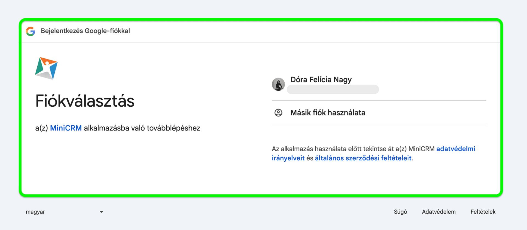This screenshot has height=230, width=527.
Task: Choose "Másik fiók használata" option
Action: tap(328, 113)
